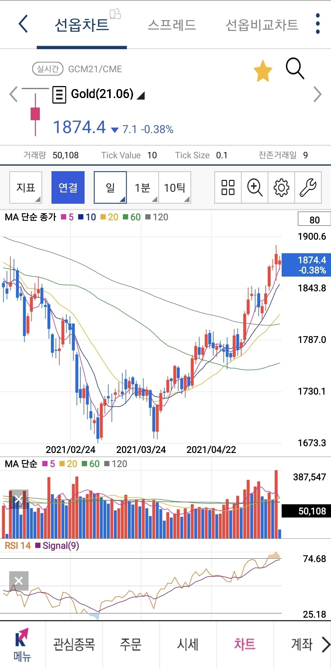Open the 주문 order screen

click(131, 644)
